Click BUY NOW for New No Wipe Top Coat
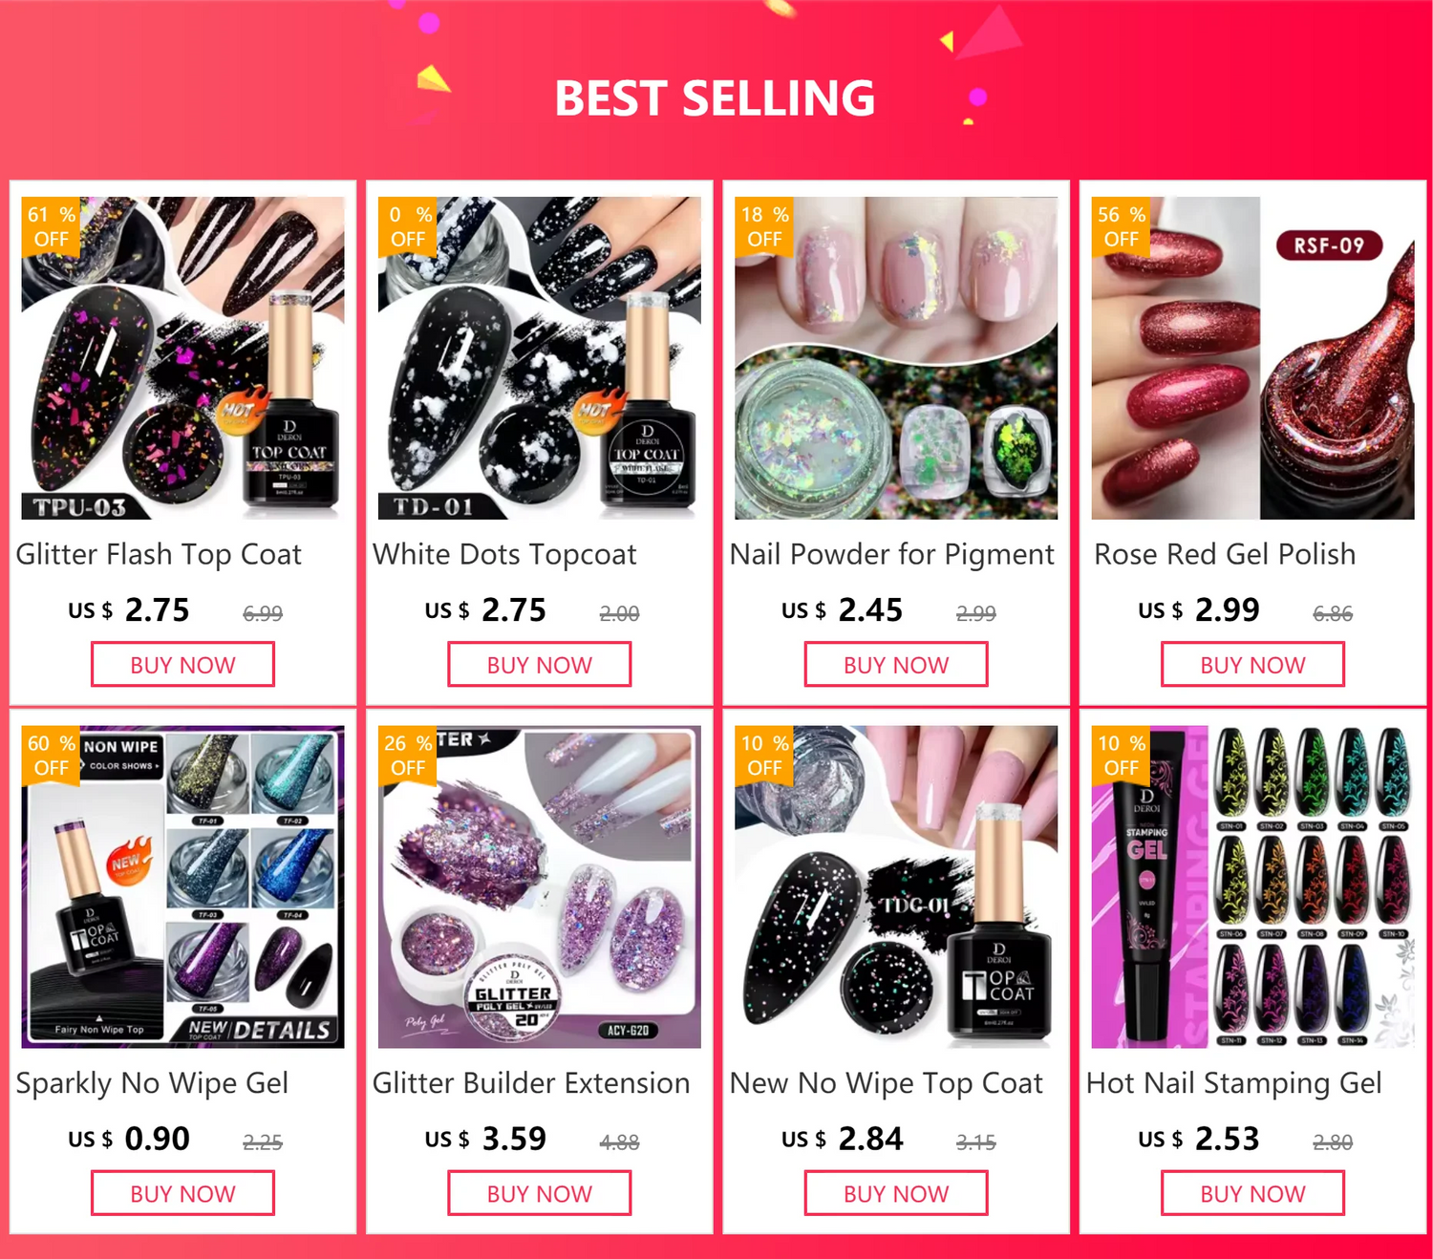 [x=896, y=1193]
